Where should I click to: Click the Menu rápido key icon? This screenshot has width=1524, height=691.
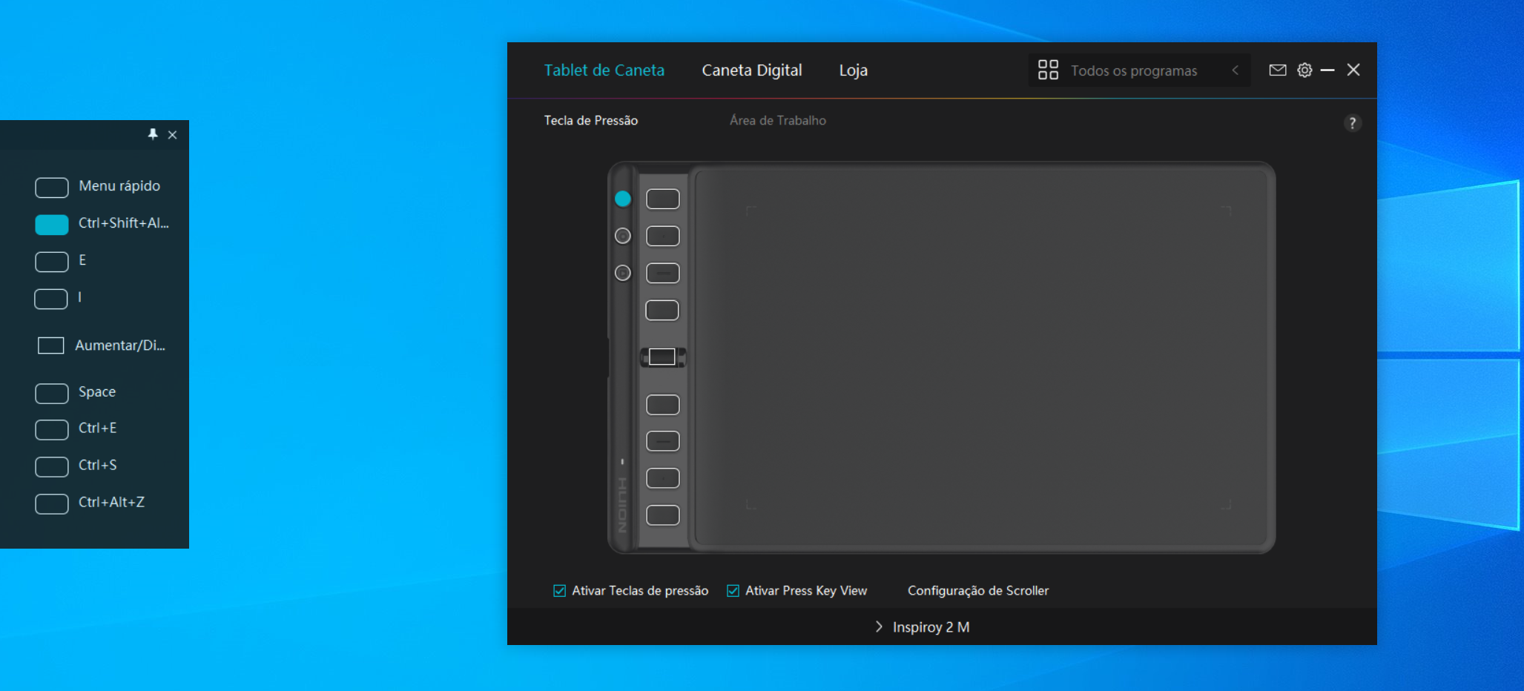[52, 187]
